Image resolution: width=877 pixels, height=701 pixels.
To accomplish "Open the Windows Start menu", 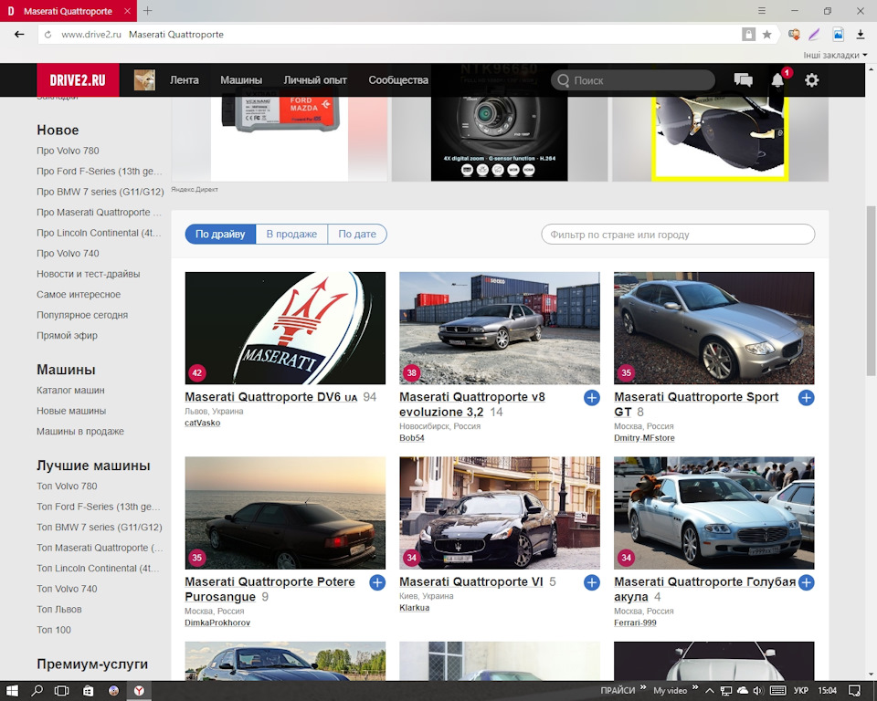I will 12,690.
